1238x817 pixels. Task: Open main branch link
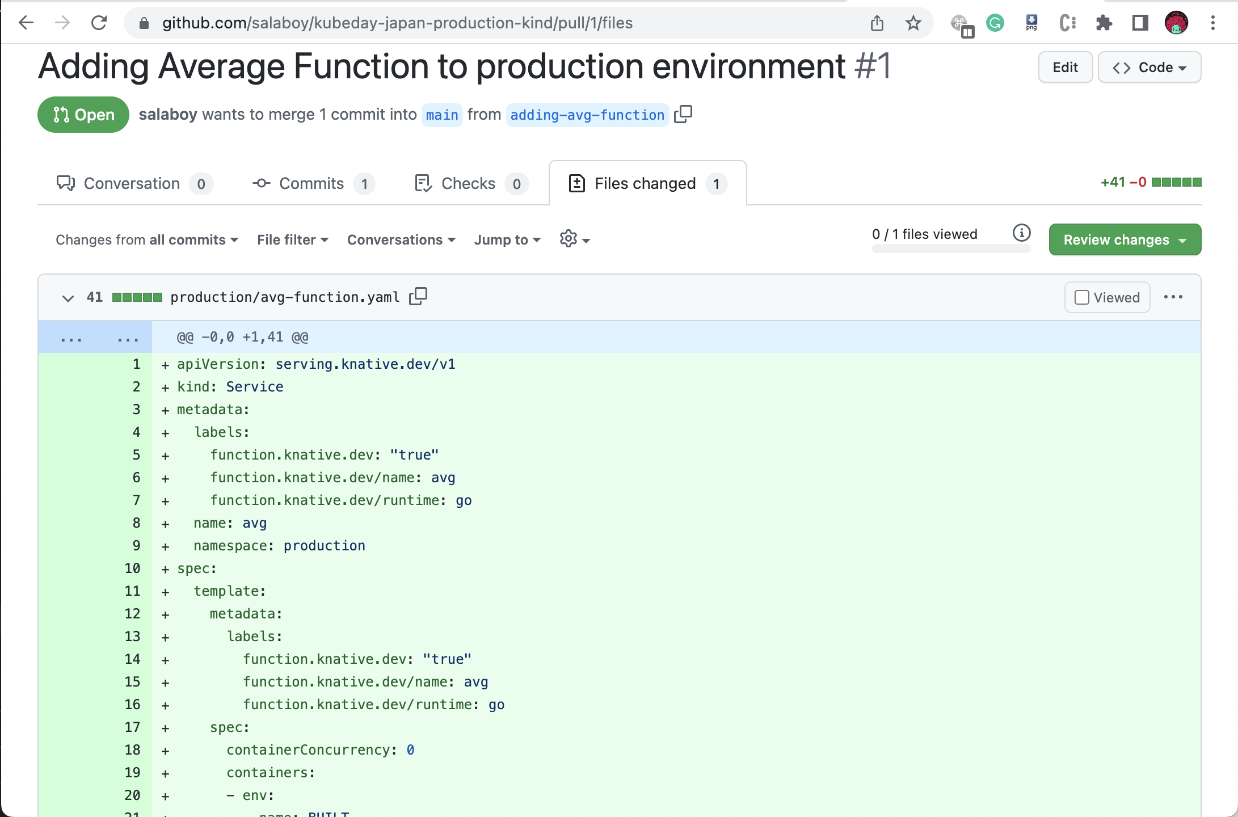pyautogui.click(x=442, y=115)
